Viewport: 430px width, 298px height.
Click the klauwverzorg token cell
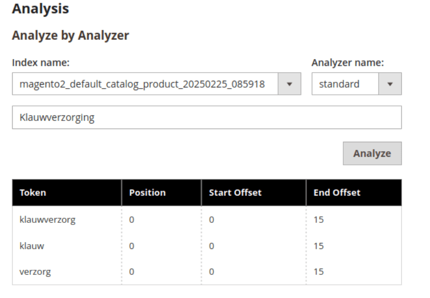coord(47,220)
